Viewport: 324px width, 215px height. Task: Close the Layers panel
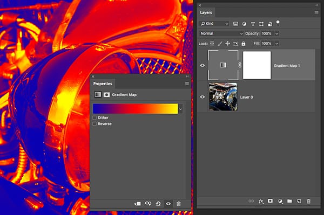tap(200, 5)
